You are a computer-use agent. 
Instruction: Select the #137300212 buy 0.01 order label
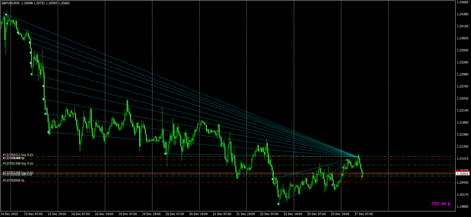click(x=18, y=155)
